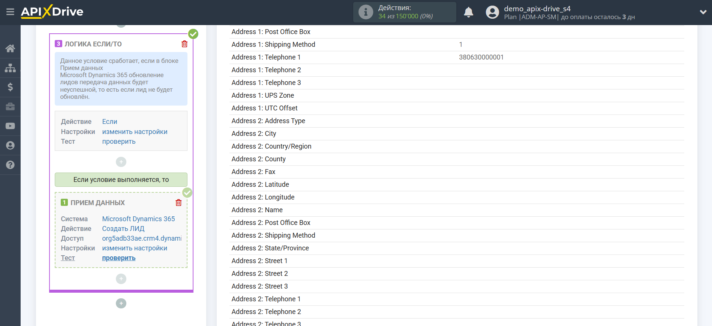The width and height of the screenshot is (712, 326).
Task: Click the ЛОГИКА ЕСЛИ/ТО block title
Action: pos(93,44)
